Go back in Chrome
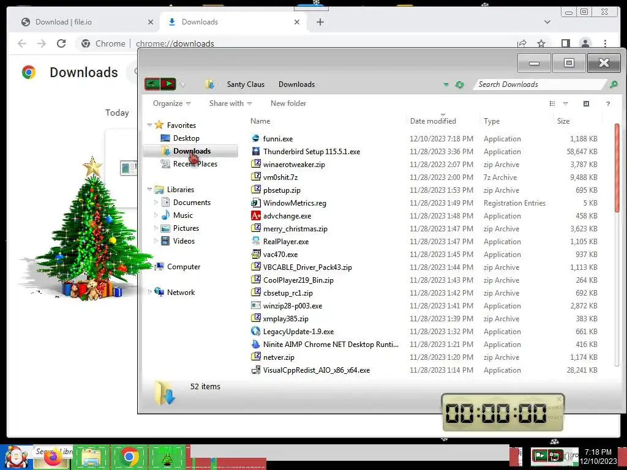This screenshot has width=627, height=470. (22, 43)
